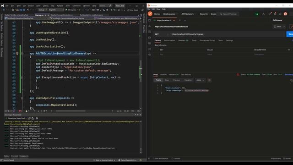Open JSON format dropdown in response
Screen dimensions: 293x165
pyautogui.click(x=200, y=80)
